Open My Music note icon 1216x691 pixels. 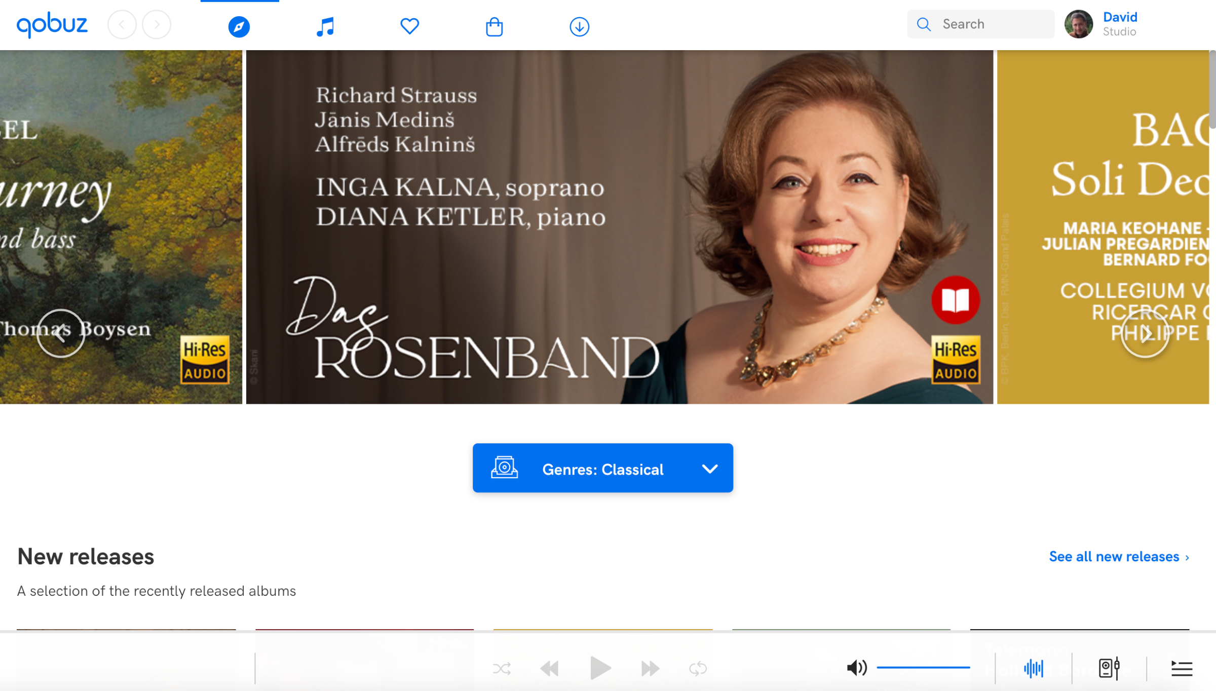coord(325,26)
